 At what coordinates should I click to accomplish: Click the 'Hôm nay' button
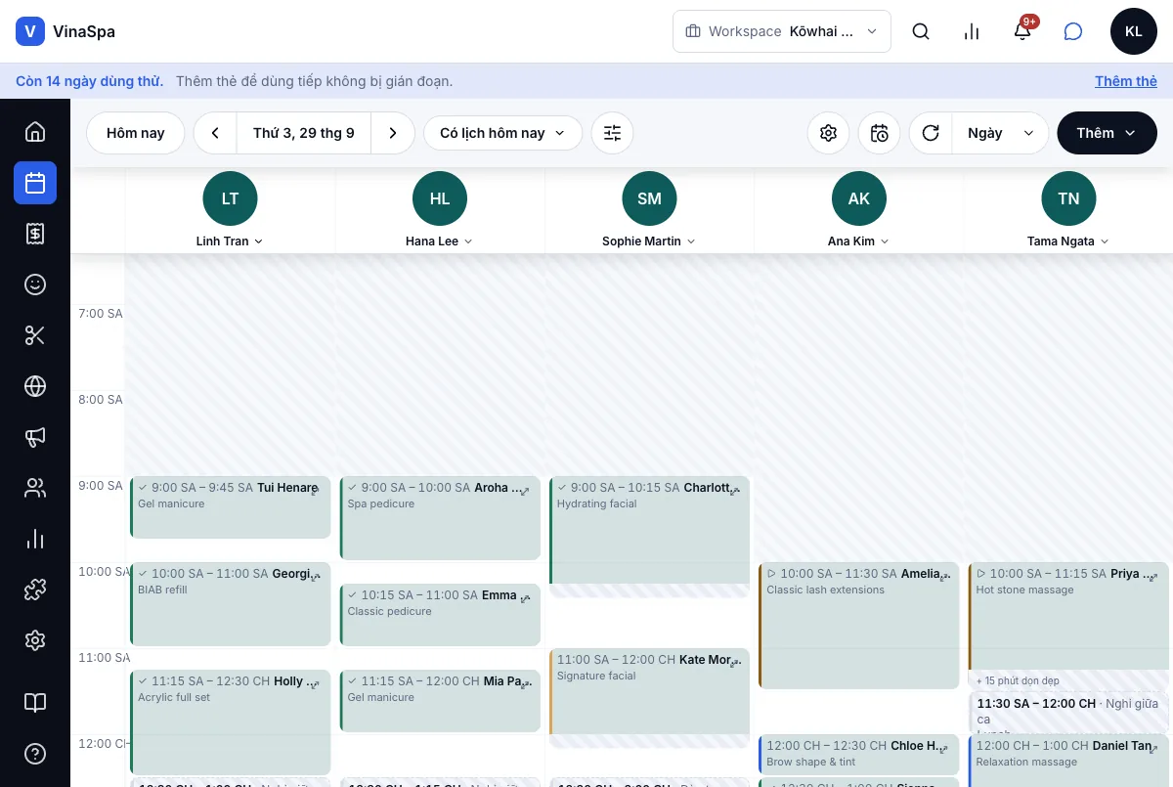(136, 133)
